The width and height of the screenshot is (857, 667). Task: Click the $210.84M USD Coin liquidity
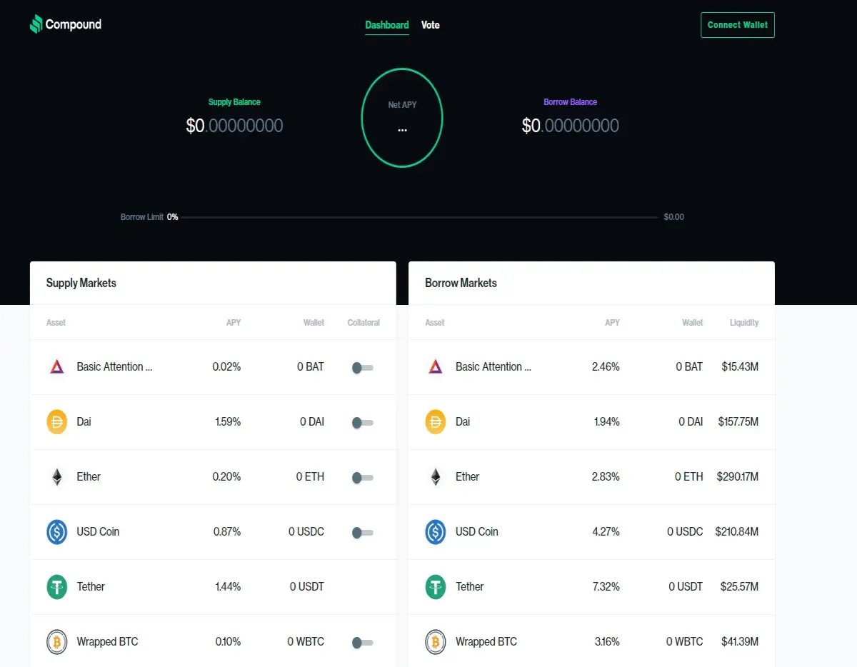tap(736, 531)
